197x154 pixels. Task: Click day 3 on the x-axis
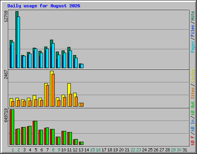point(24,150)
